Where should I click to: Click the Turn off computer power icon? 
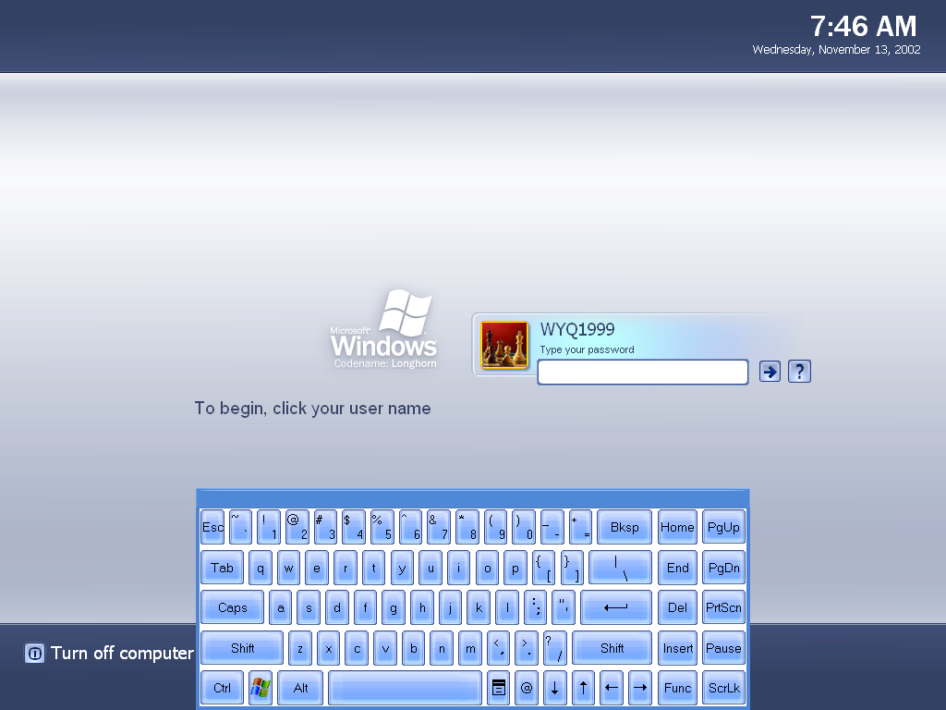(x=34, y=653)
